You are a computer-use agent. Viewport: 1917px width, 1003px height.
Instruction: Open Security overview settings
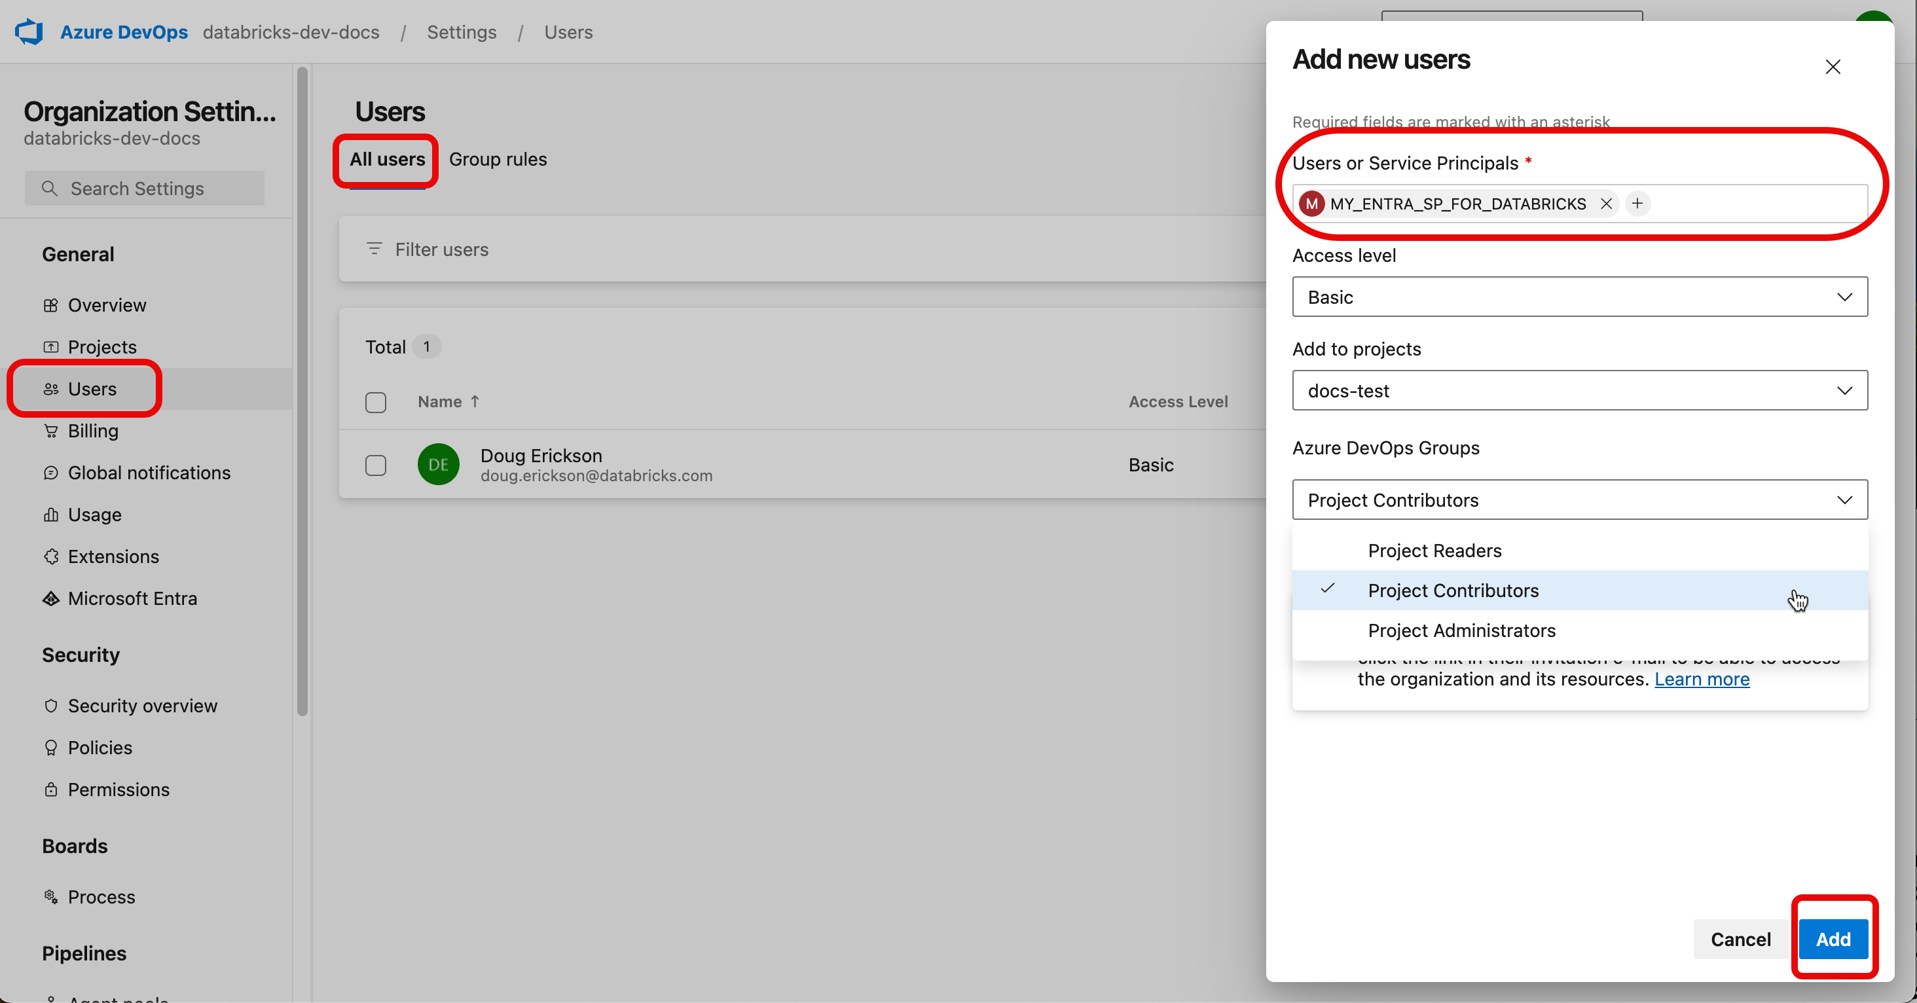click(142, 705)
